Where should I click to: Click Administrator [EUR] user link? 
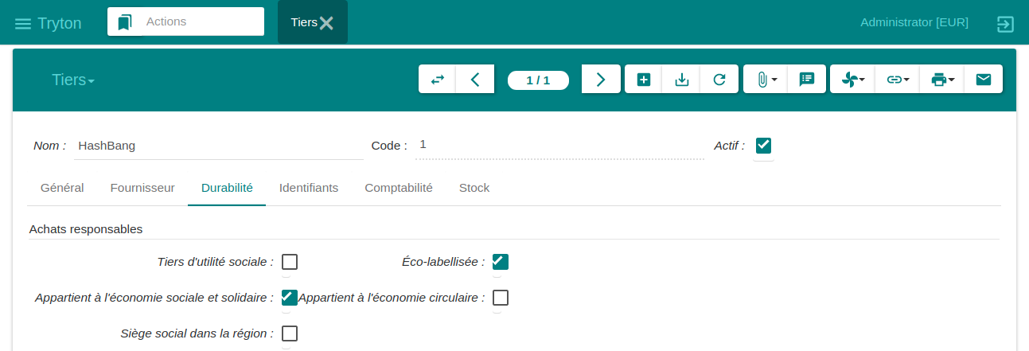[914, 22]
